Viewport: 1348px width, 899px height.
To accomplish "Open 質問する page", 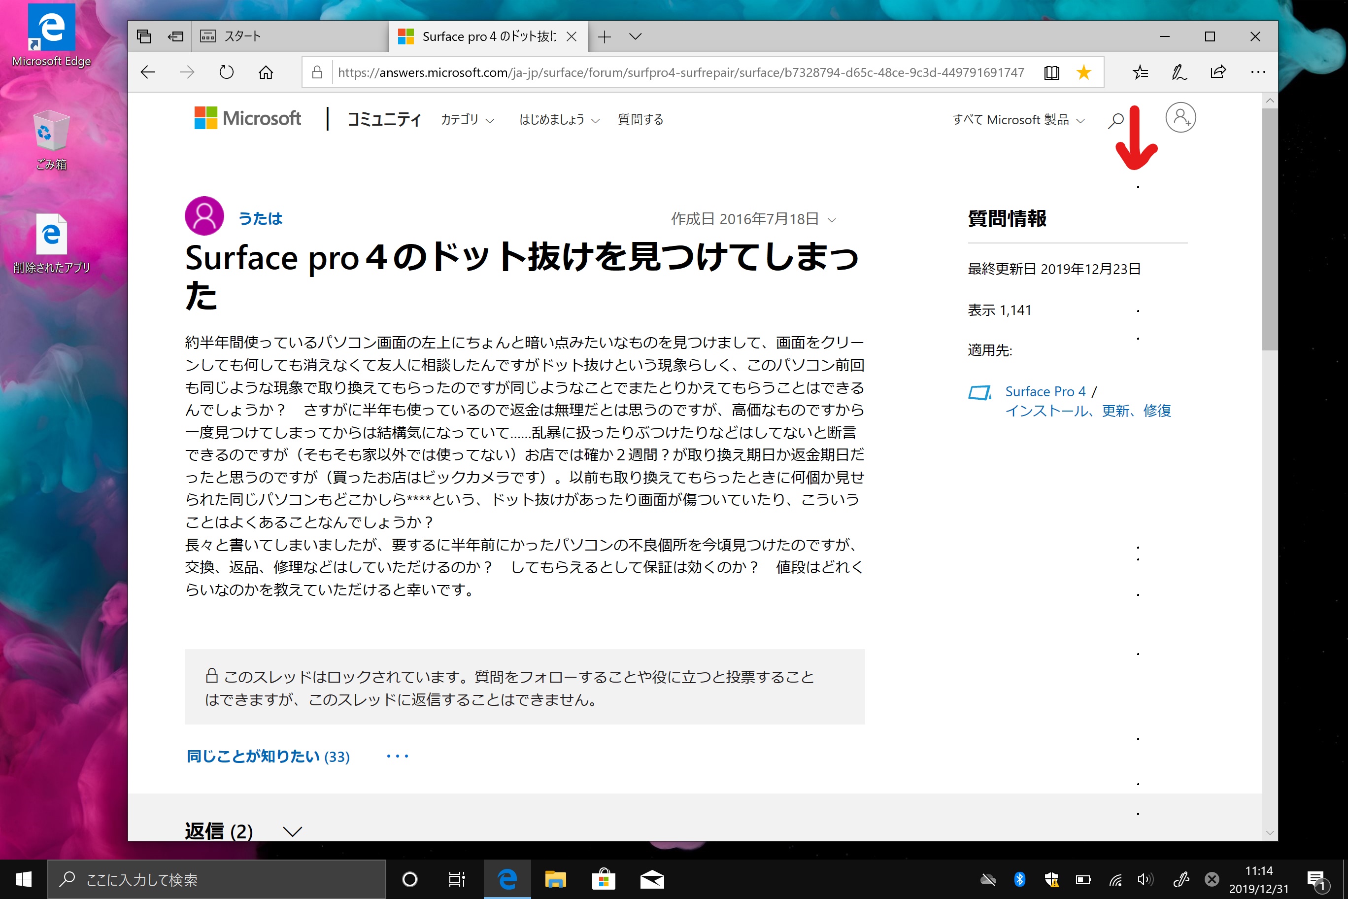I will (641, 119).
